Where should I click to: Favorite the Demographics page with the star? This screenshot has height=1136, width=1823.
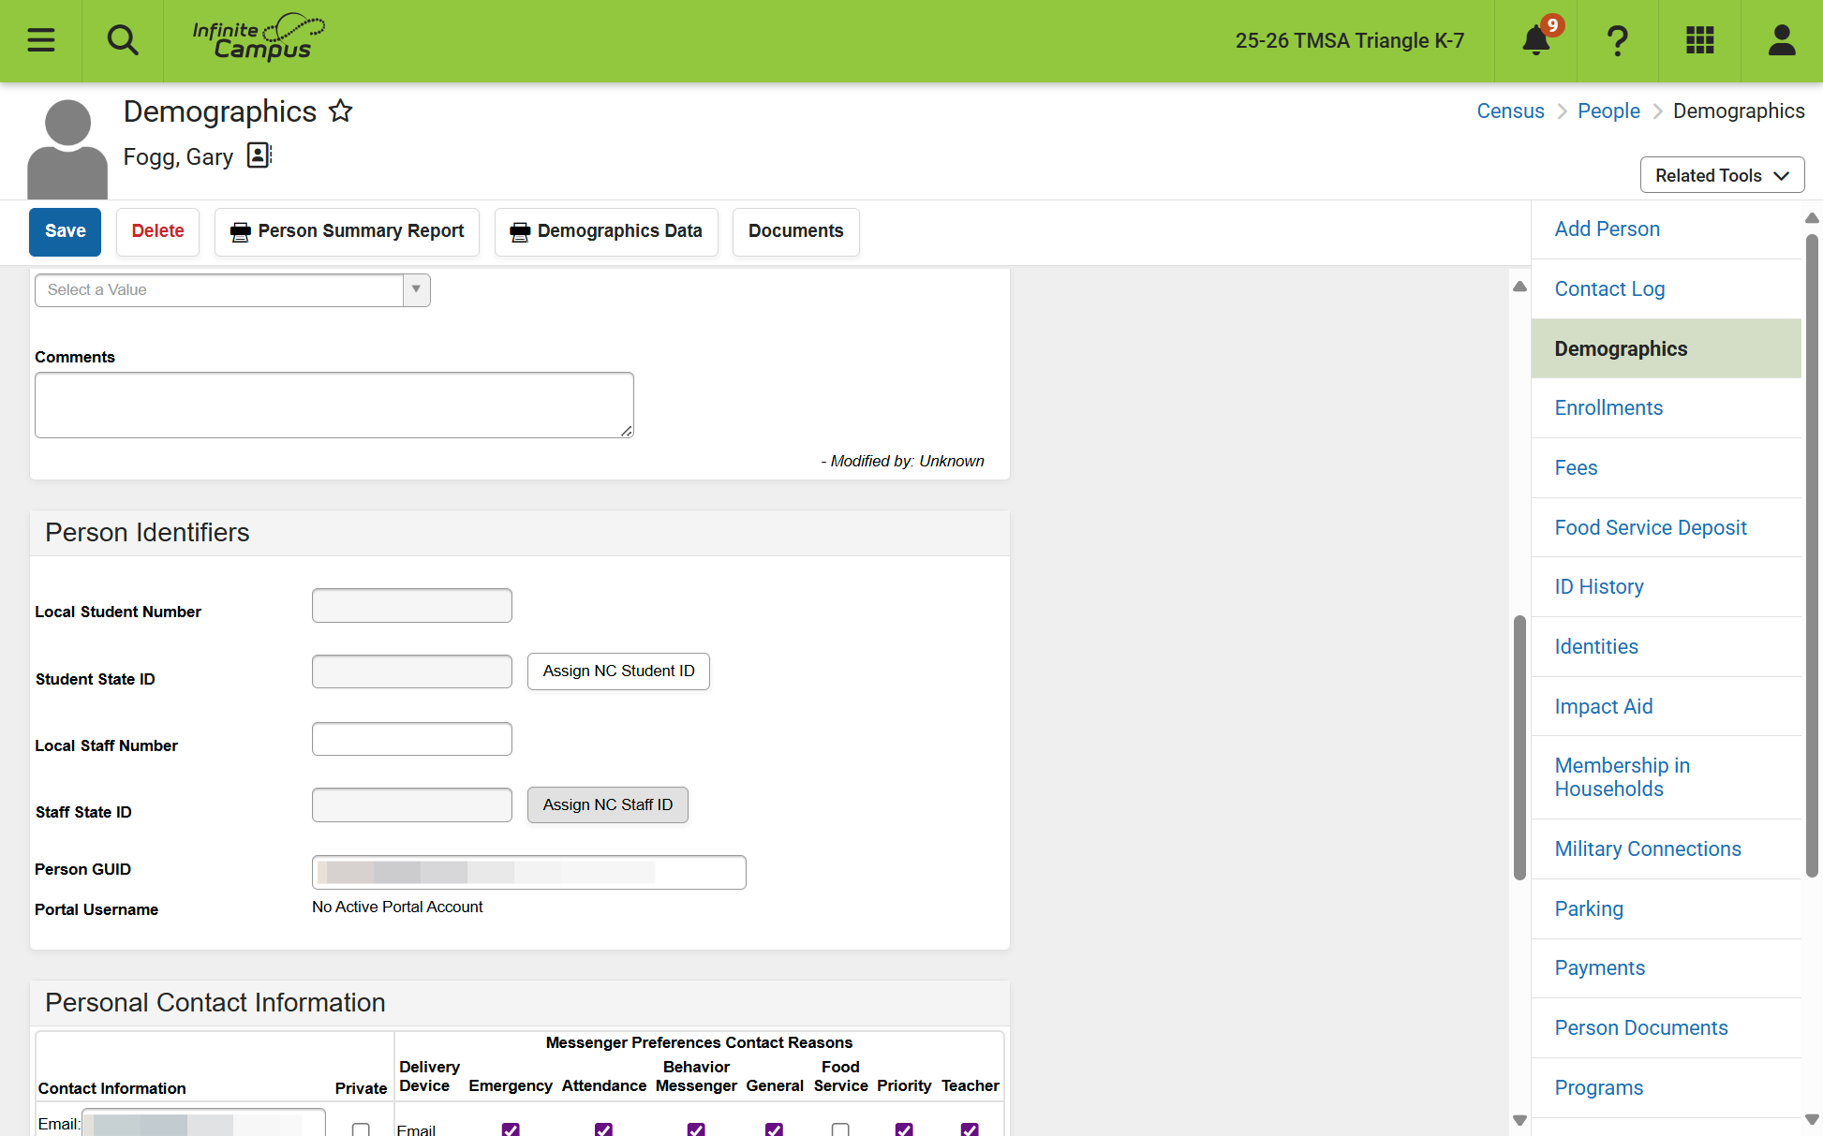pos(341,111)
